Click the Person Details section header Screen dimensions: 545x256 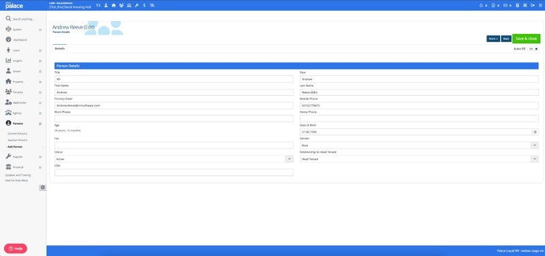point(296,66)
